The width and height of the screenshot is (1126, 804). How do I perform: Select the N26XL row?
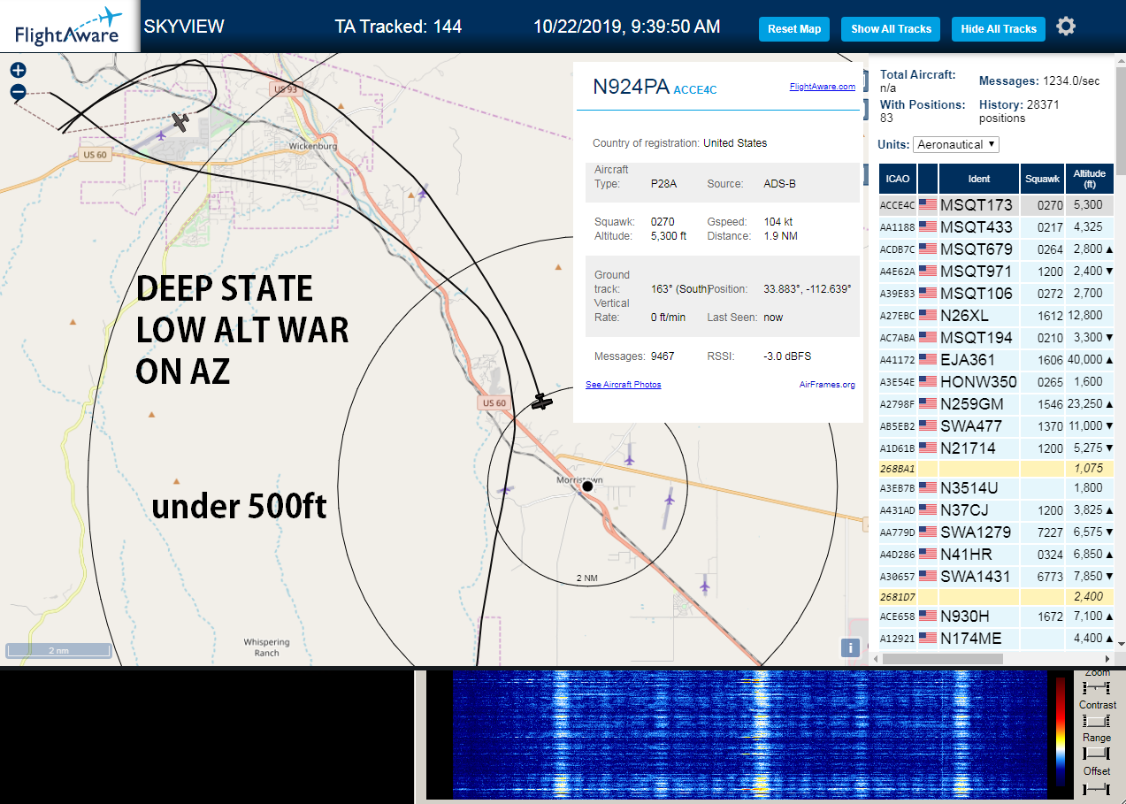tap(997, 316)
